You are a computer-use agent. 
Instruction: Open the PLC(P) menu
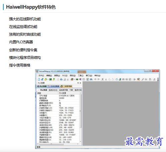65,76
